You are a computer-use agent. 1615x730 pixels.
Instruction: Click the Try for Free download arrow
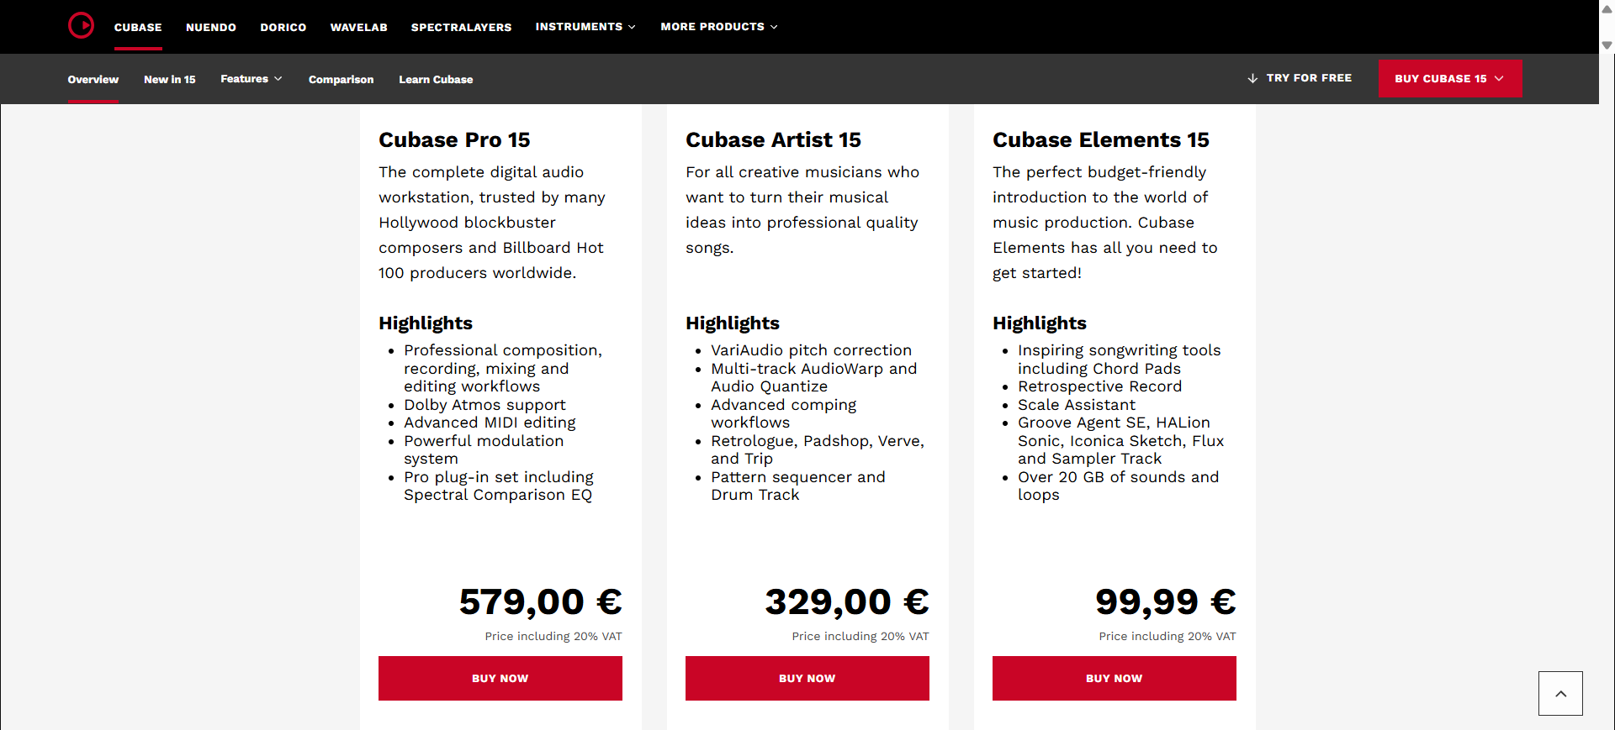point(1252,78)
